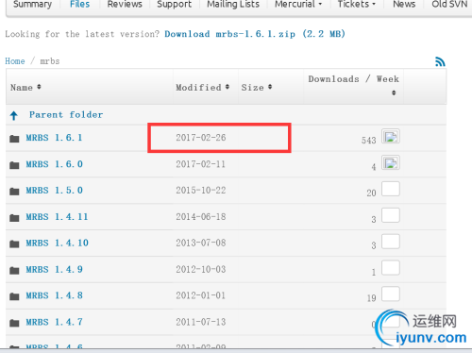
Task: Open the MRBS 1.4.10 folder link
Action: 57,243
